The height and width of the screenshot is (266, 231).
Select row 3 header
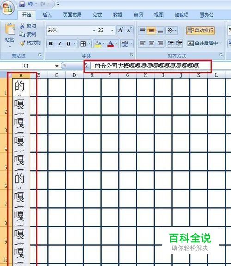6,124
